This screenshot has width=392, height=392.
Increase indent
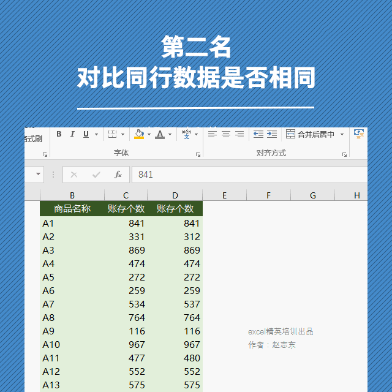tap(272, 134)
